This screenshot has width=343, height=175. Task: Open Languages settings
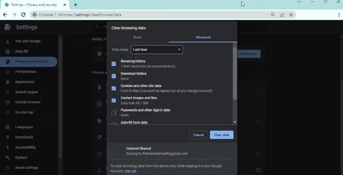click(x=24, y=127)
